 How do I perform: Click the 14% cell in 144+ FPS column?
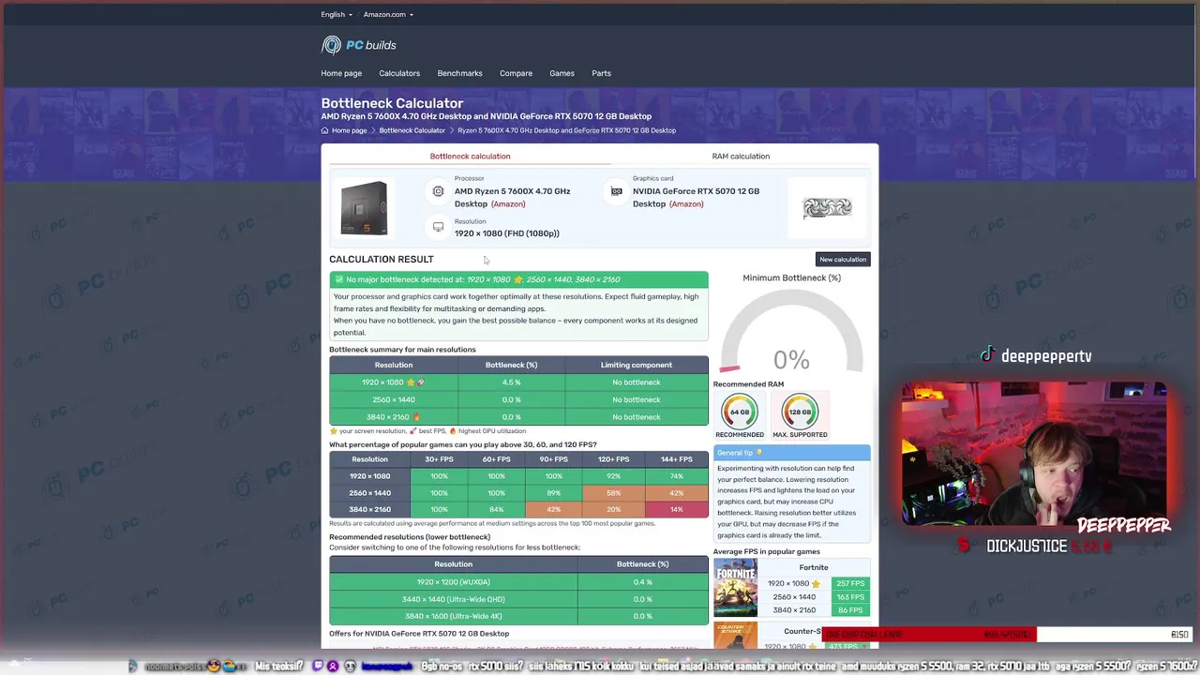click(676, 509)
